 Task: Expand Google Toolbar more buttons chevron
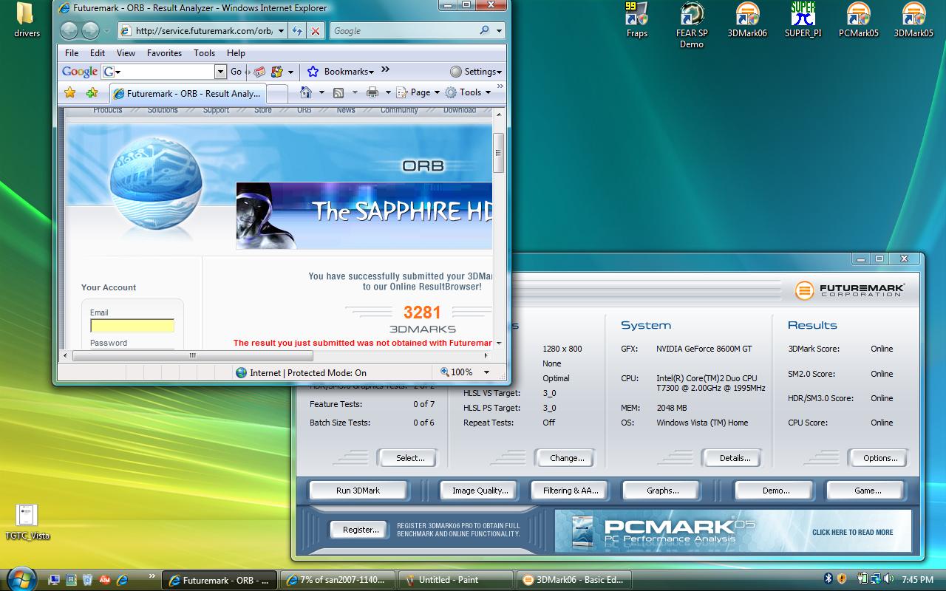(x=386, y=70)
